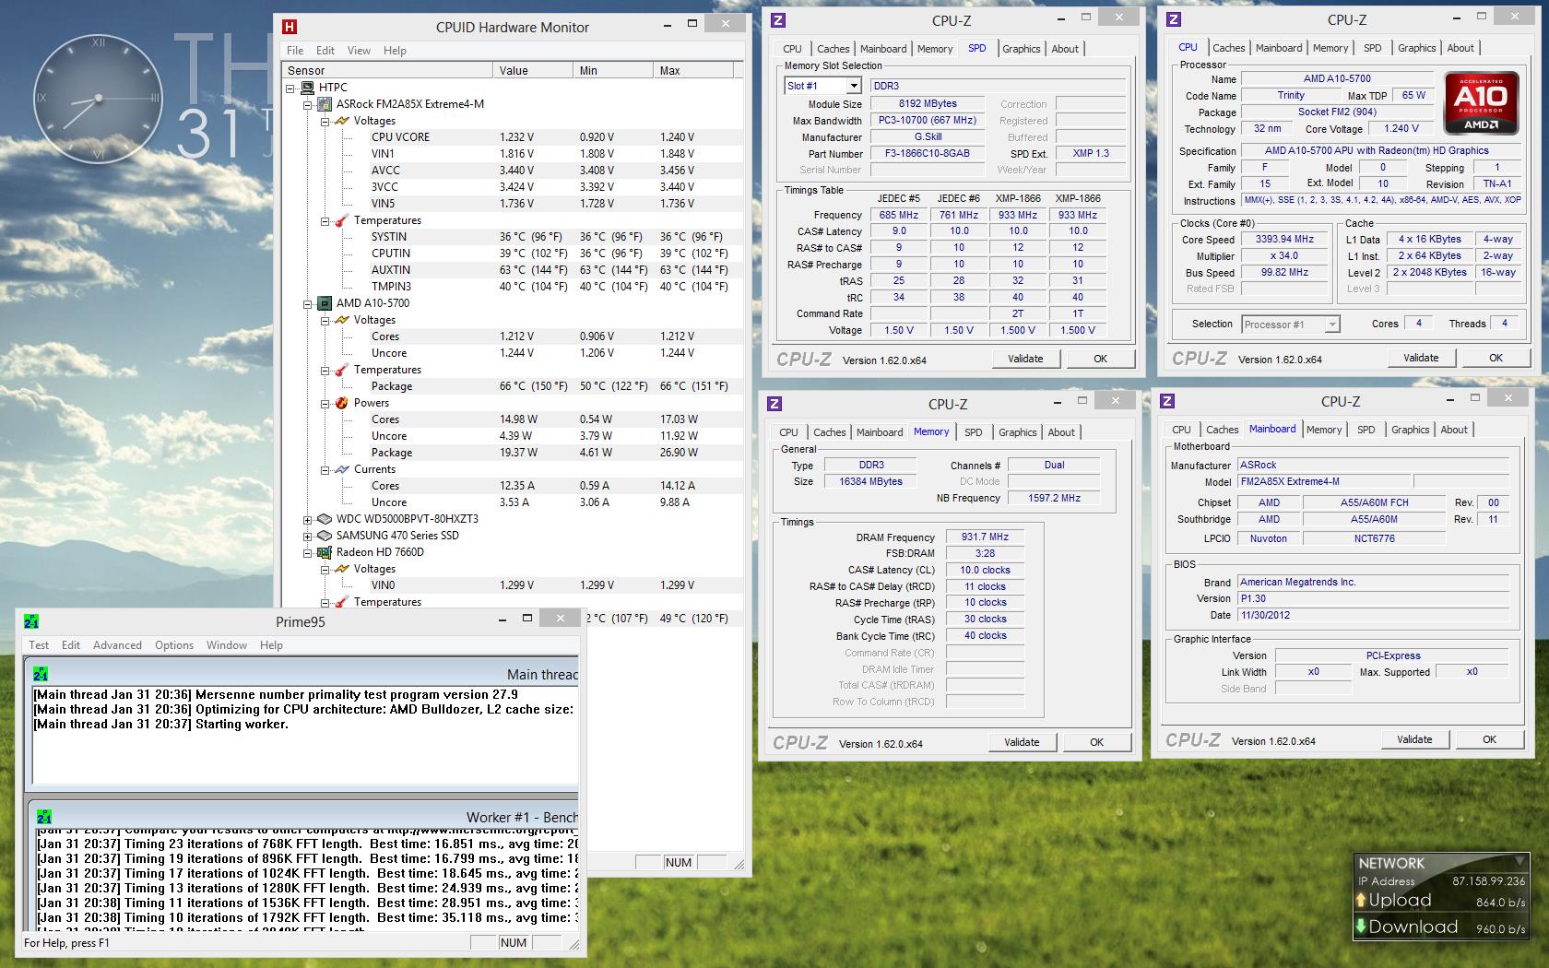Open the View menu in HWMonitor
This screenshot has height=968, width=1549.
[x=359, y=51]
